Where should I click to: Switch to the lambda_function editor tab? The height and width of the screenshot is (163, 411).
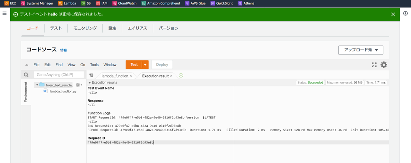pyautogui.click(x=115, y=76)
